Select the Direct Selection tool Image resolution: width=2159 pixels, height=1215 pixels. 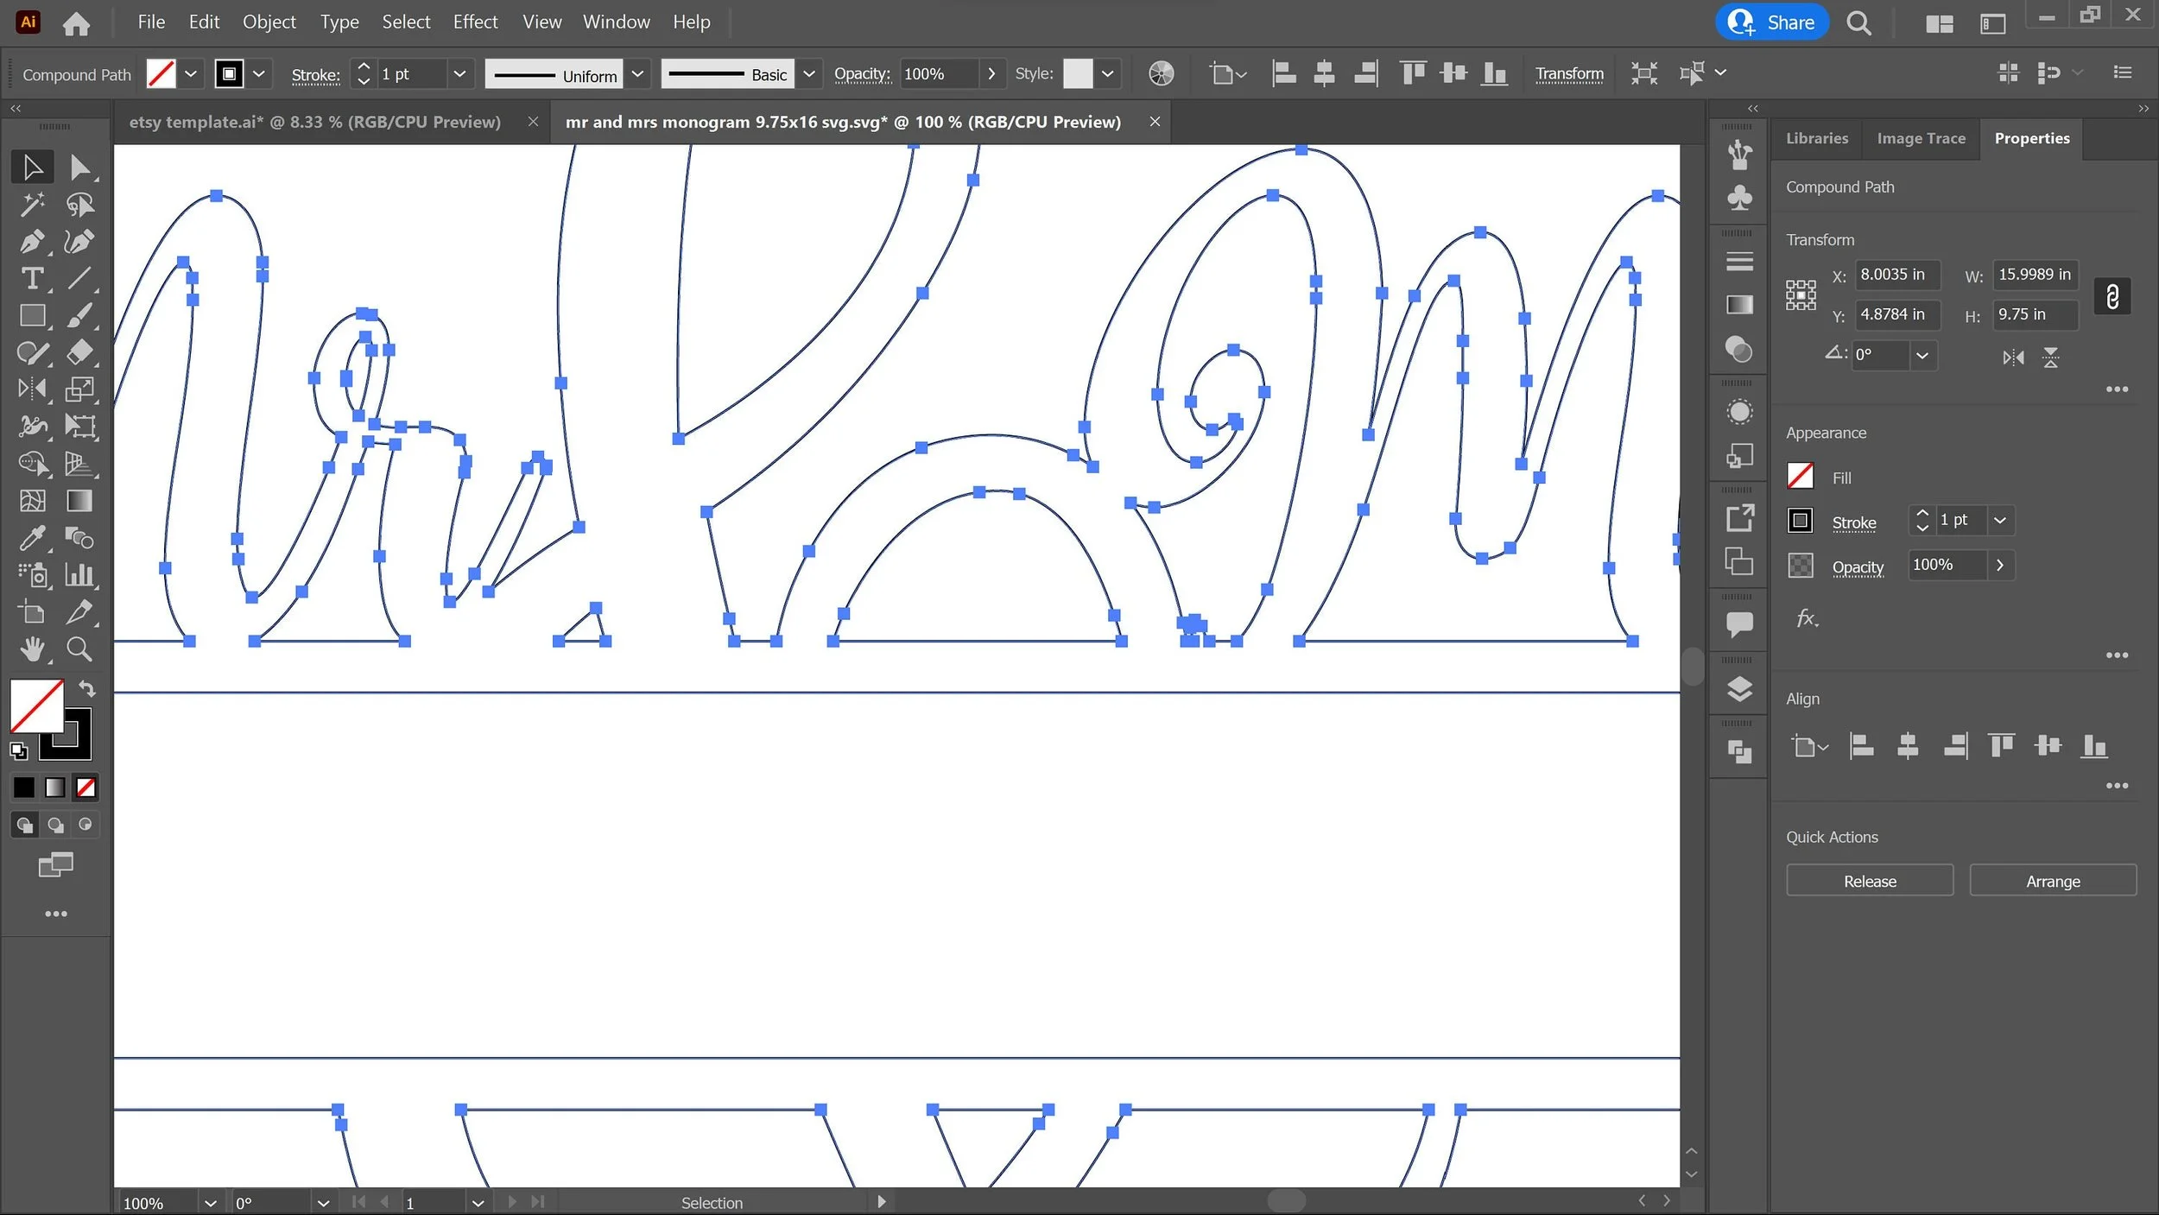coord(79,167)
